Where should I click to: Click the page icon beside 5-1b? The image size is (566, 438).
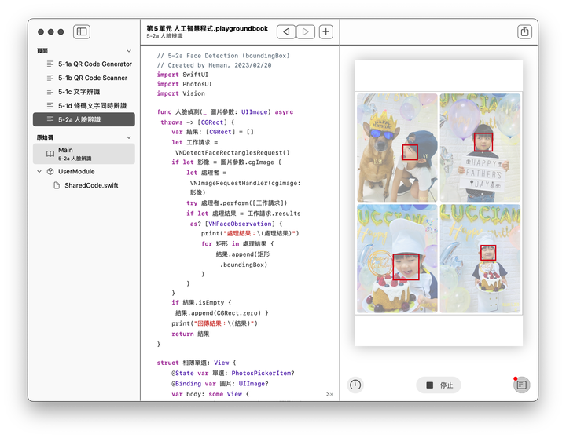[50, 78]
